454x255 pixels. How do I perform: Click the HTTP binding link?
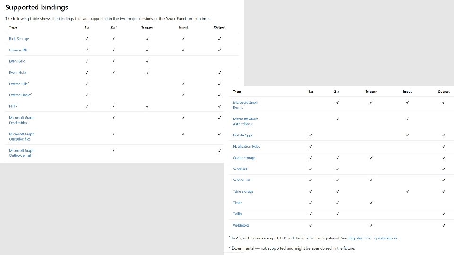coord(13,106)
